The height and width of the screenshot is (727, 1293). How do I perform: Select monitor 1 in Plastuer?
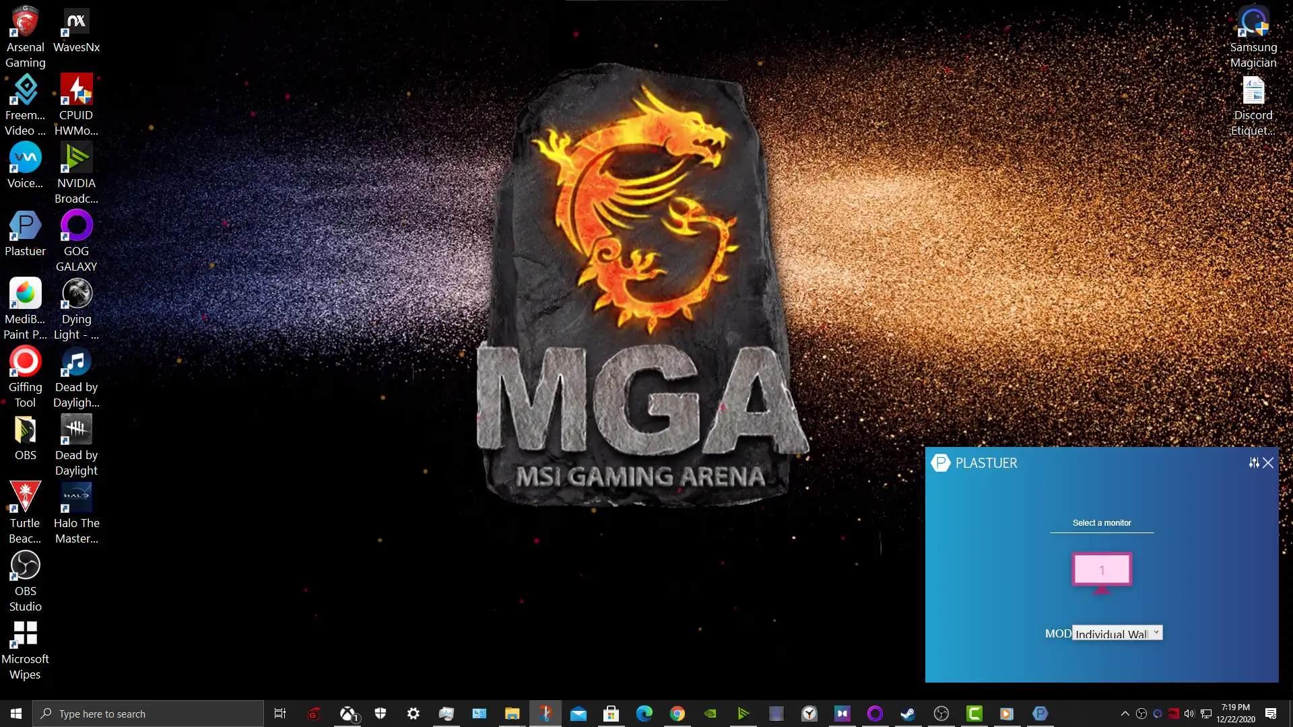pyautogui.click(x=1102, y=573)
